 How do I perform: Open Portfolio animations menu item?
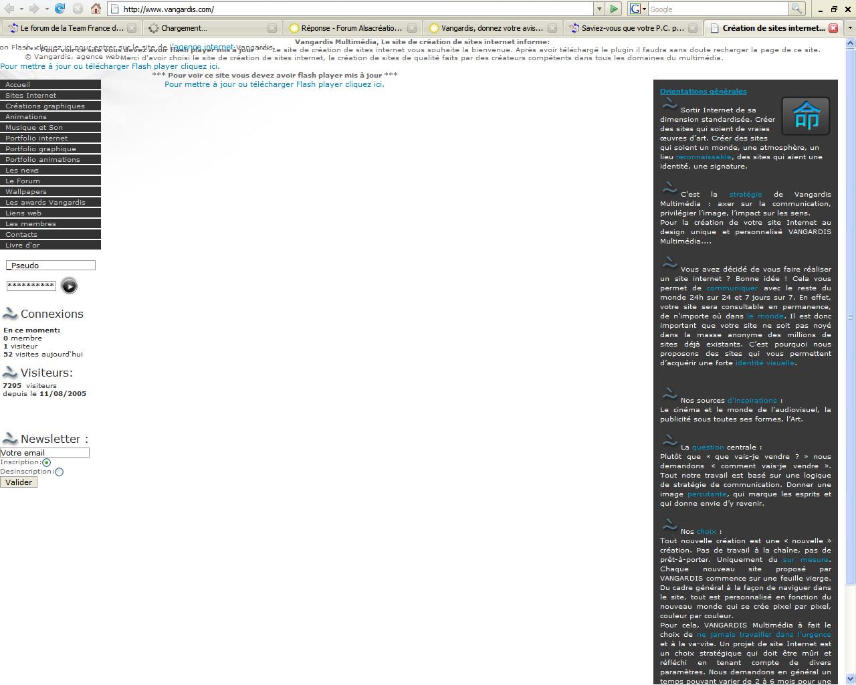[50, 159]
